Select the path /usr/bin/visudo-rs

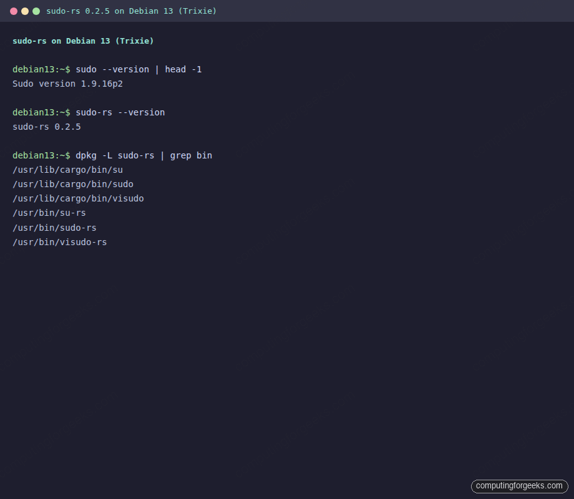[x=59, y=242]
